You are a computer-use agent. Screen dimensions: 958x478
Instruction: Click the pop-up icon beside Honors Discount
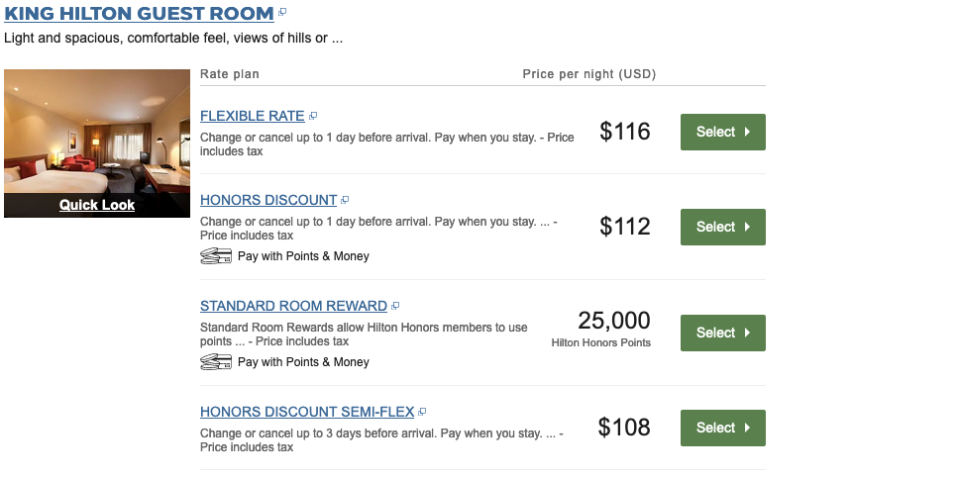click(345, 200)
